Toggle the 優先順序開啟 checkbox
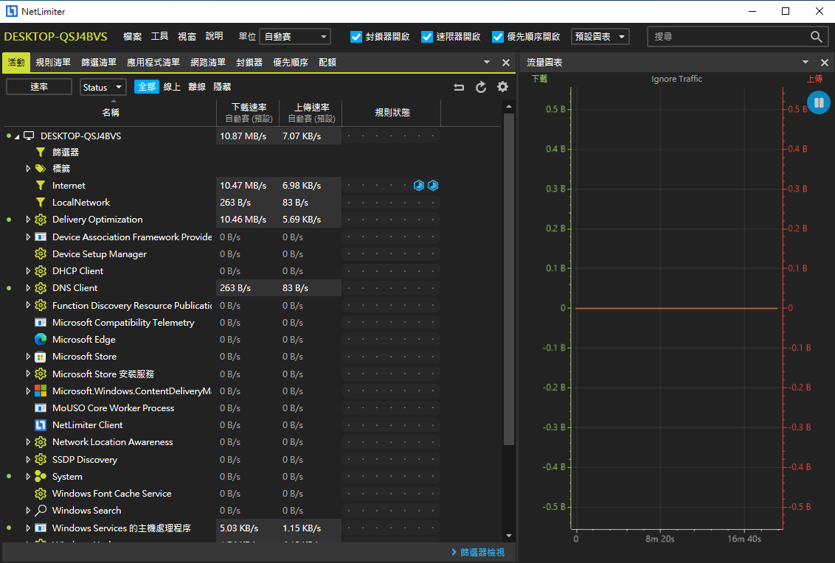This screenshot has height=563, width=835. click(497, 37)
